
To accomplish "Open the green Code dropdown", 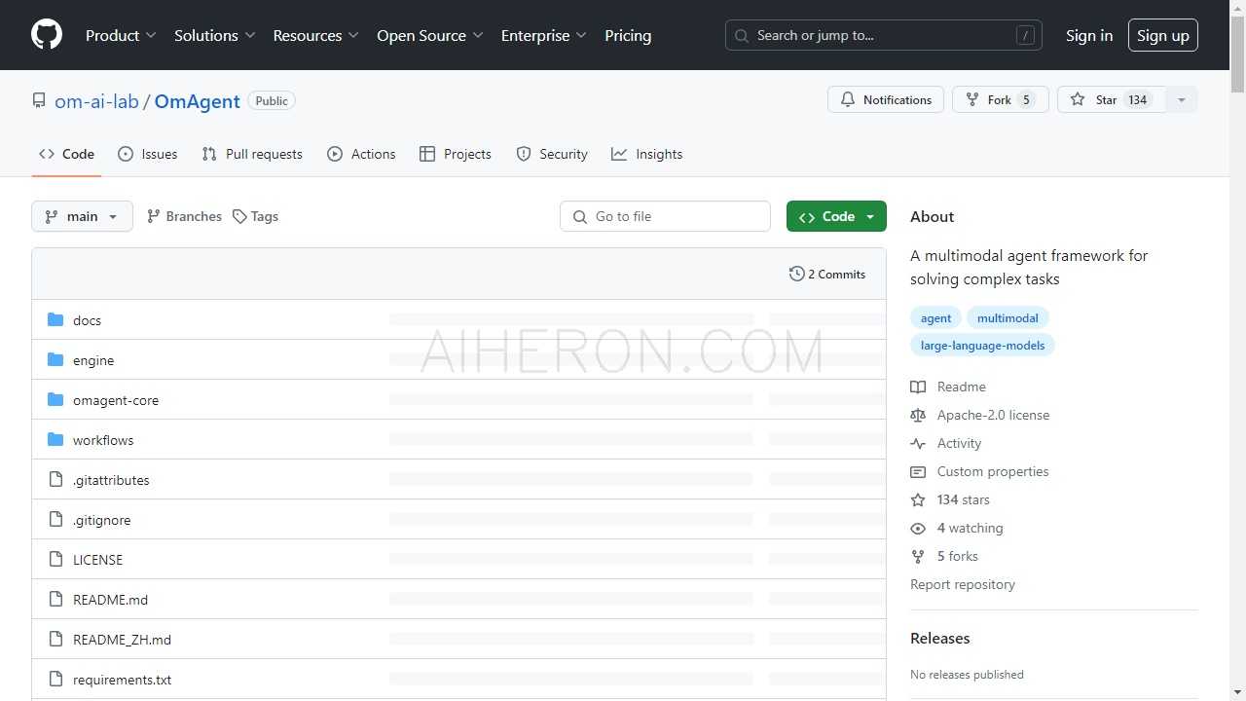I will [x=836, y=216].
